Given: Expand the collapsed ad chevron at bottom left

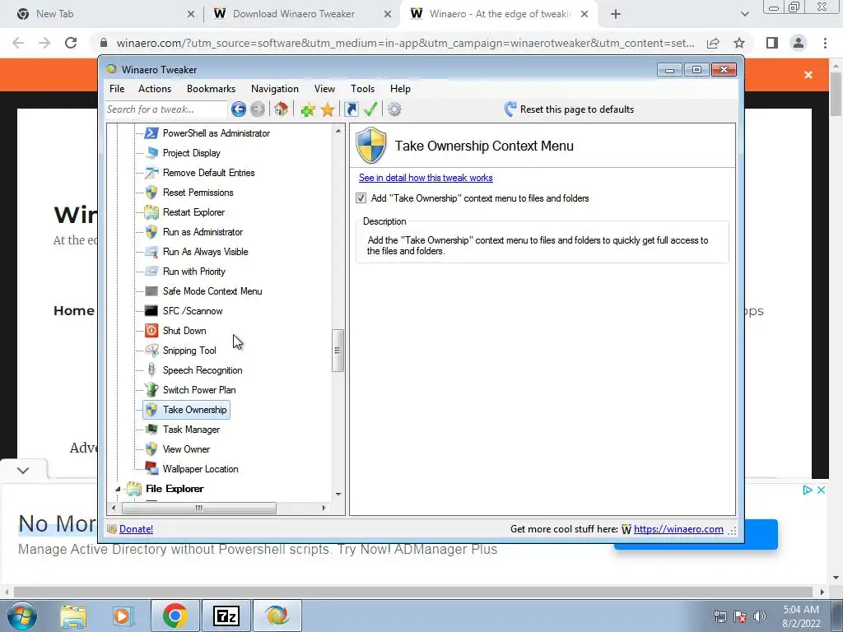Looking at the screenshot, I should tap(22, 470).
